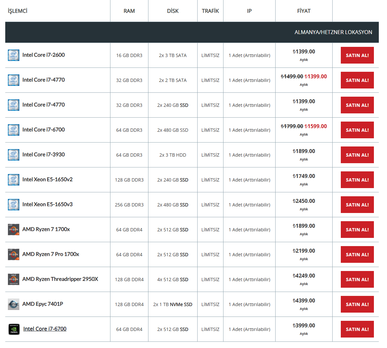Screen dimensions: 387x348
Task: Click the Intel Core i7-2600 processor icon
Action: coord(13,55)
